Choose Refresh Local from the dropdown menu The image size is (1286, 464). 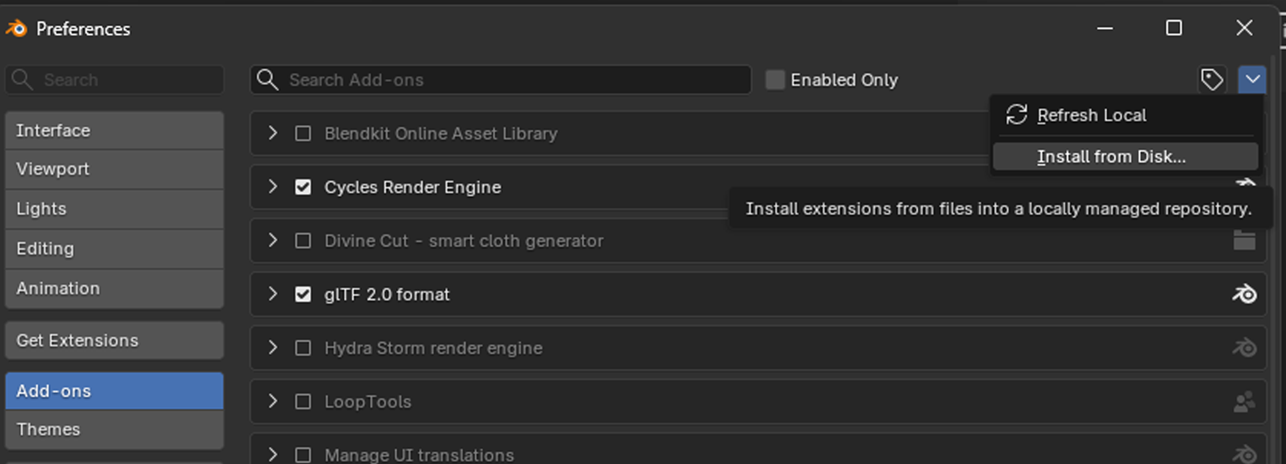pyautogui.click(x=1125, y=115)
